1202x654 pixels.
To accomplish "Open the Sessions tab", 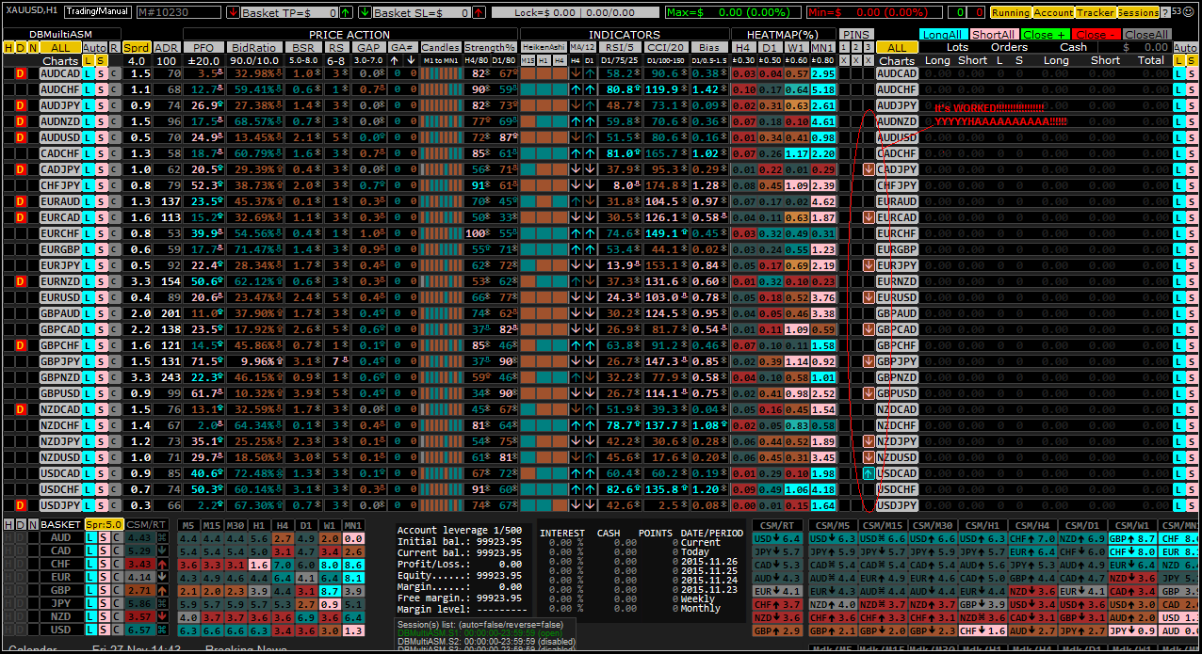I will point(1138,13).
